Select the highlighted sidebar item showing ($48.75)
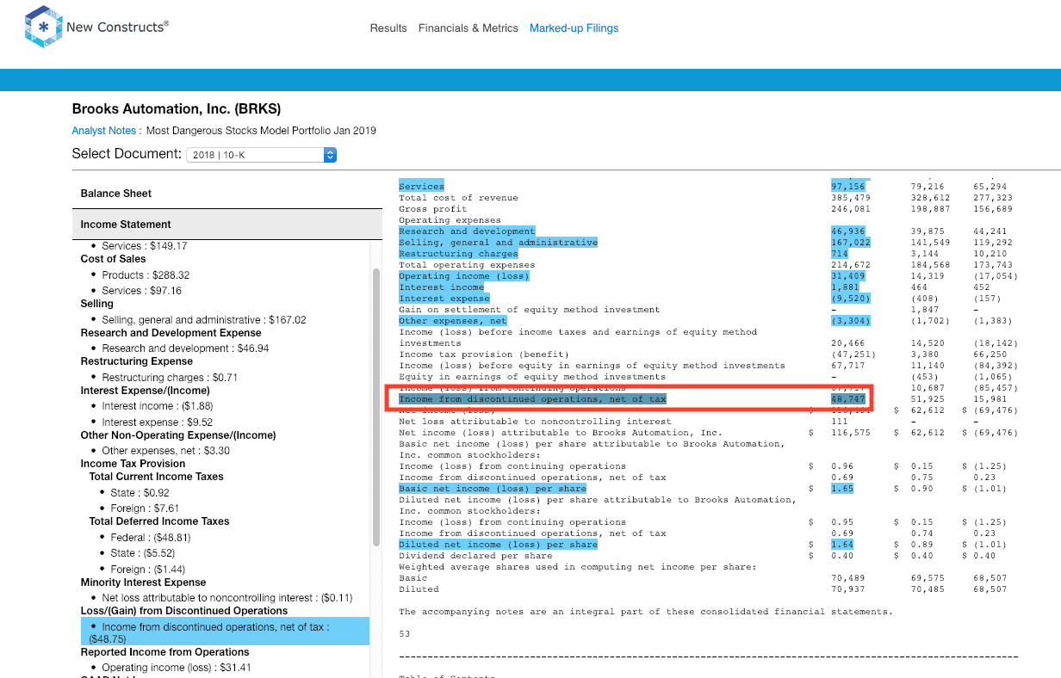This screenshot has height=678, width=1061. pyautogui.click(x=226, y=632)
